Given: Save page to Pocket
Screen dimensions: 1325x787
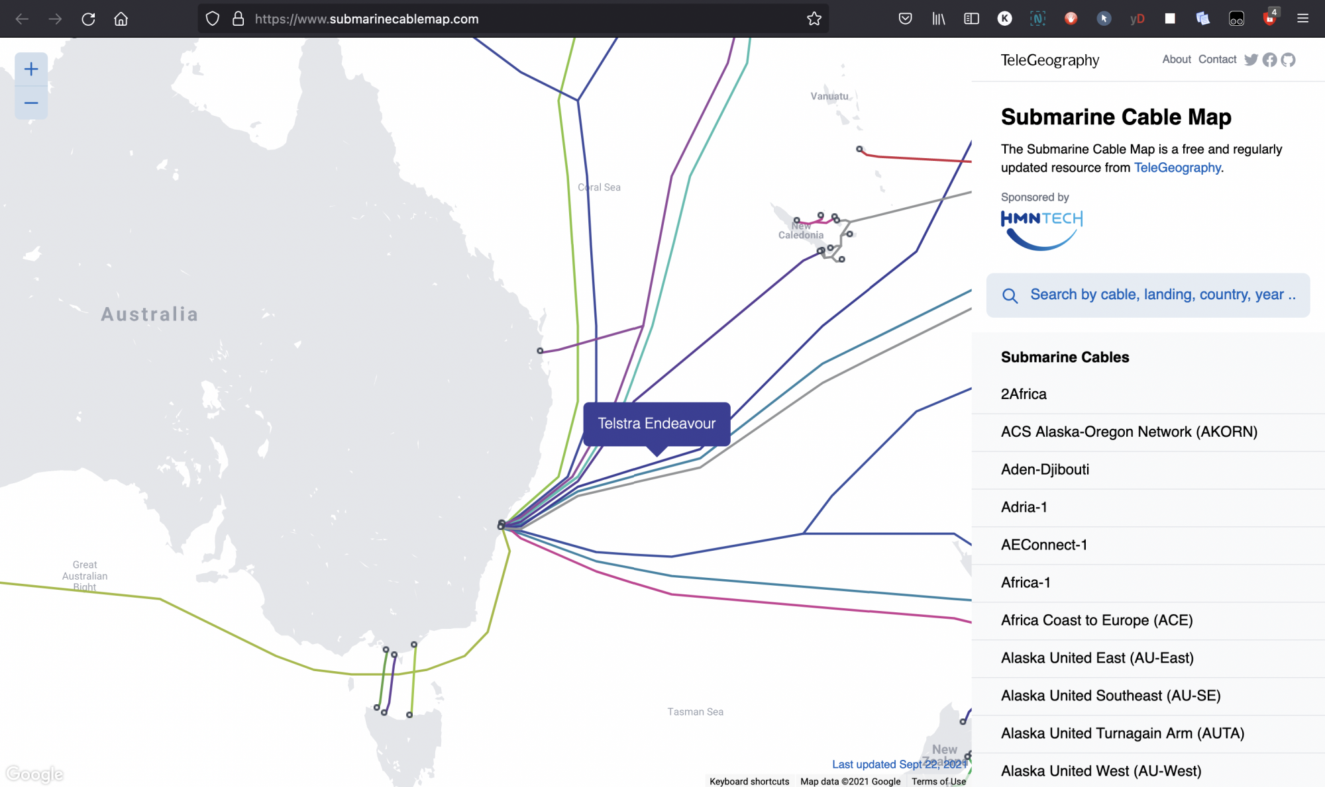Looking at the screenshot, I should point(905,19).
